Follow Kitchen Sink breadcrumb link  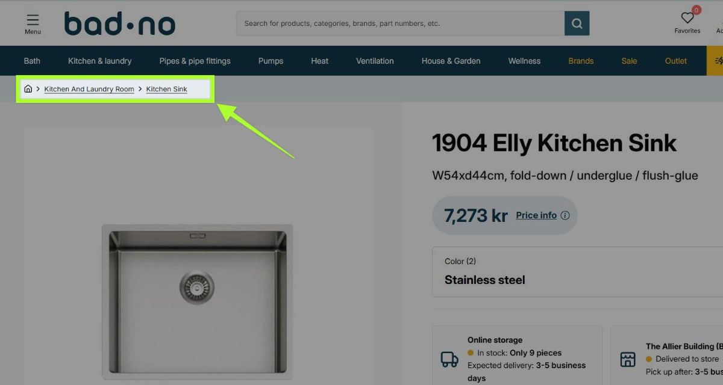(x=166, y=89)
